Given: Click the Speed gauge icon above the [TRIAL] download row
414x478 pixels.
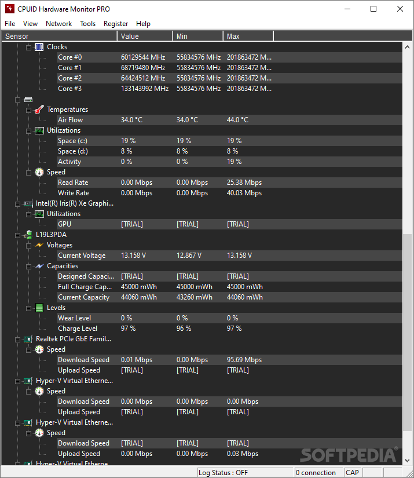Looking at the screenshot, I should pyautogui.click(x=39, y=433).
